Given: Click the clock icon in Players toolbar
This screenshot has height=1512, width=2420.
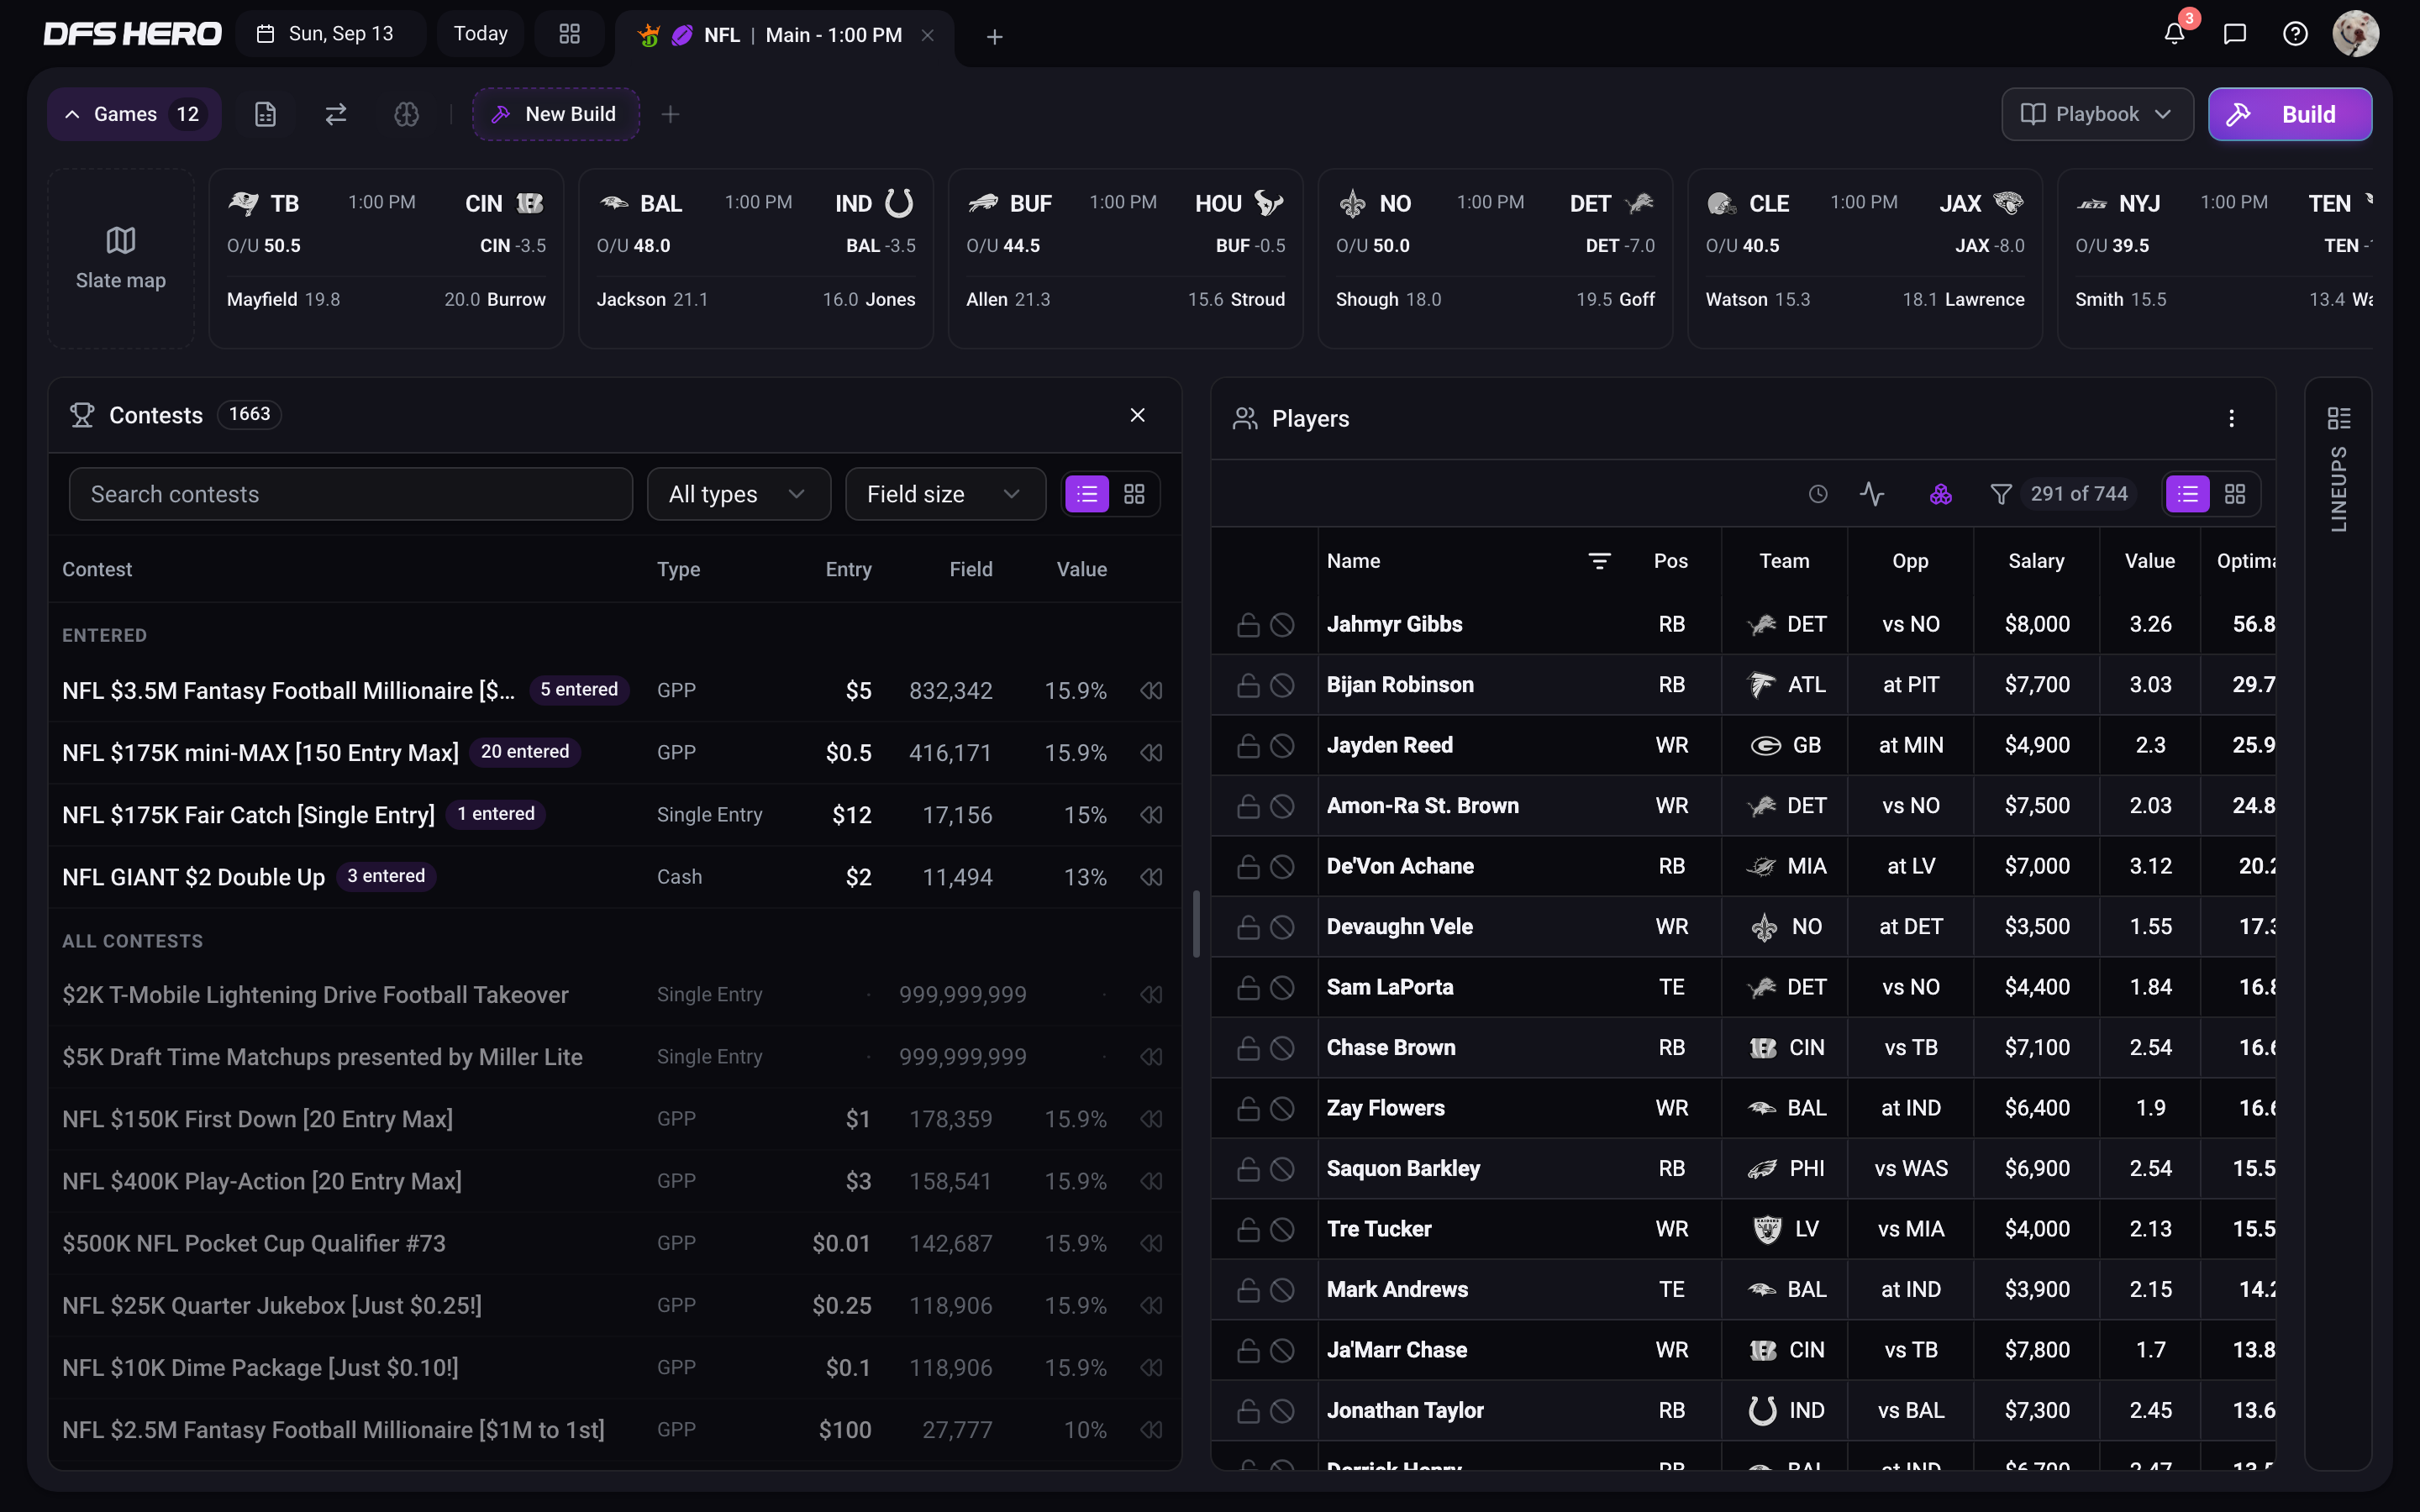Looking at the screenshot, I should (x=1818, y=494).
